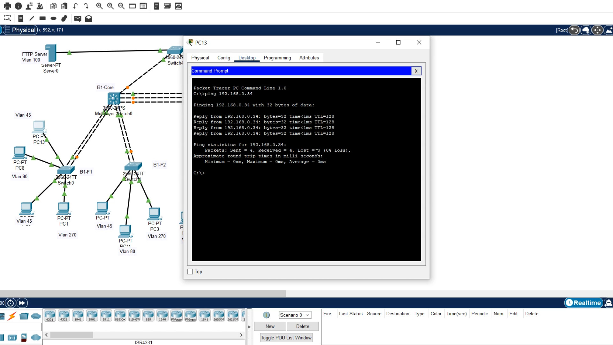This screenshot has width=613, height=345.
Task: Click the Print icon in the toolbar
Action: coord(7,6)
